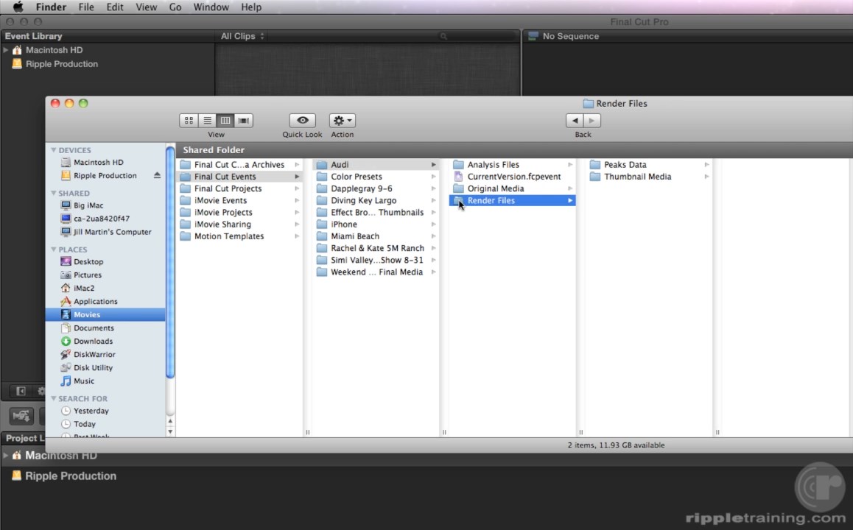Viewport: 853px width, 530px height.
Task: Switch Finder to Cover Flow view
Action: [x=244, y=121]
